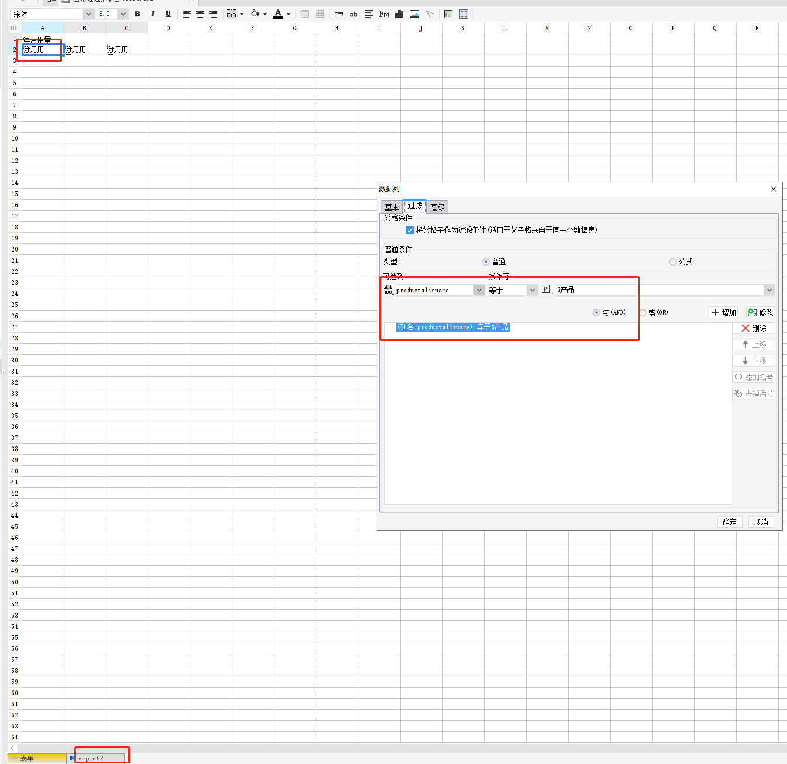Insert rich text lines icon
This screenshot has height=764, width=787.
point(369,14)
